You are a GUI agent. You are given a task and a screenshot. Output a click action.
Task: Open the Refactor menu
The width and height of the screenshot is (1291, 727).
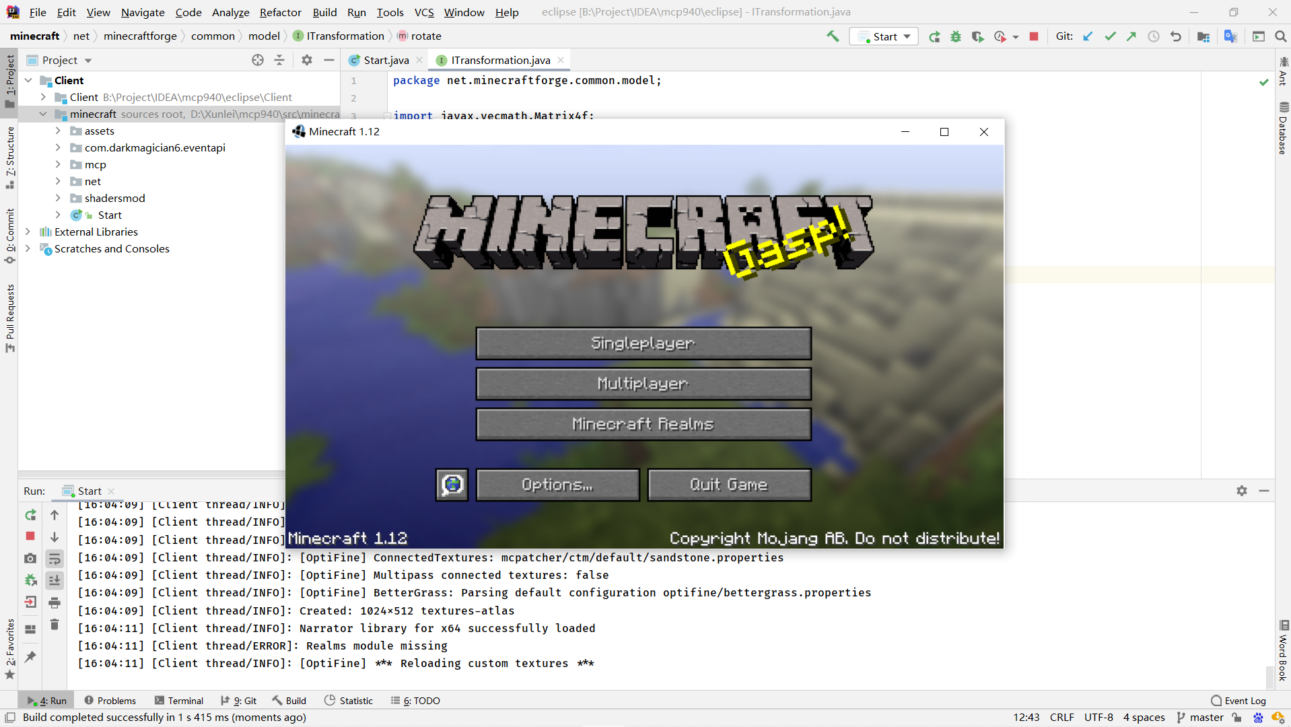[280, 12]
